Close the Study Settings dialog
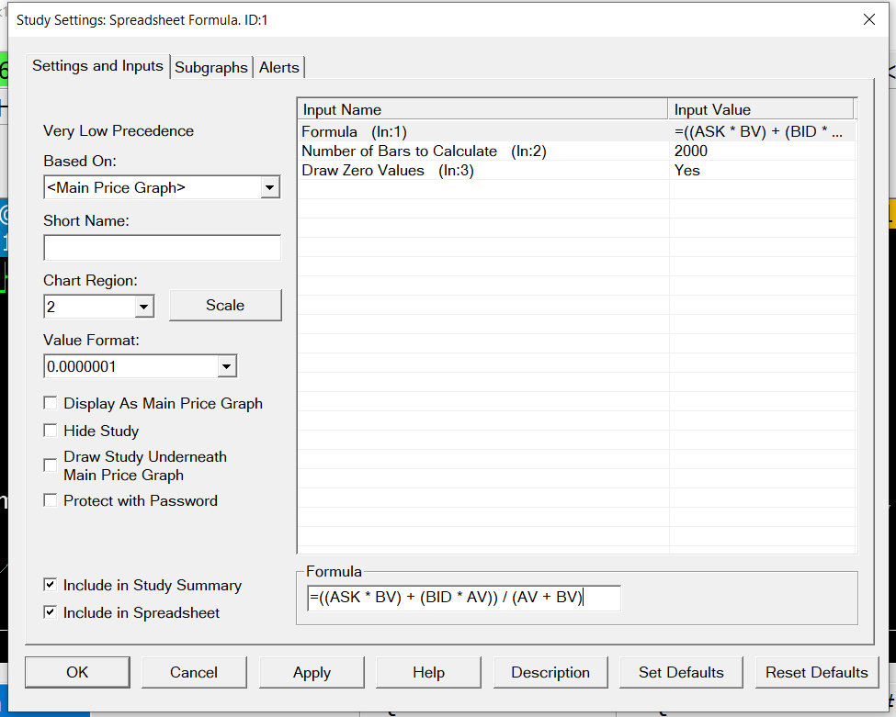Viewport: 896px width, 717px height. tap(868, 19)
